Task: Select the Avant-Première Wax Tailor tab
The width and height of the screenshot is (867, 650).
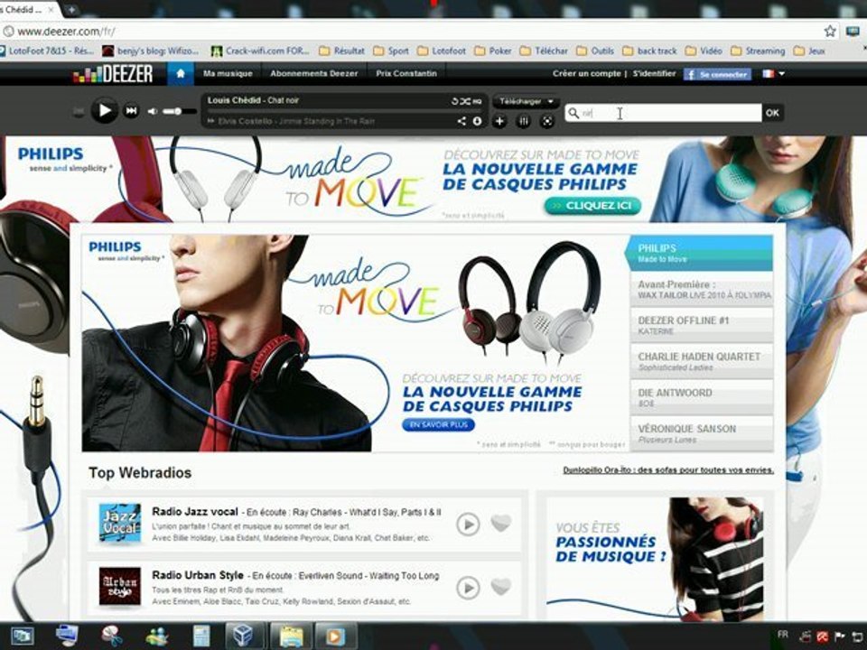Action: click(702, 290)
